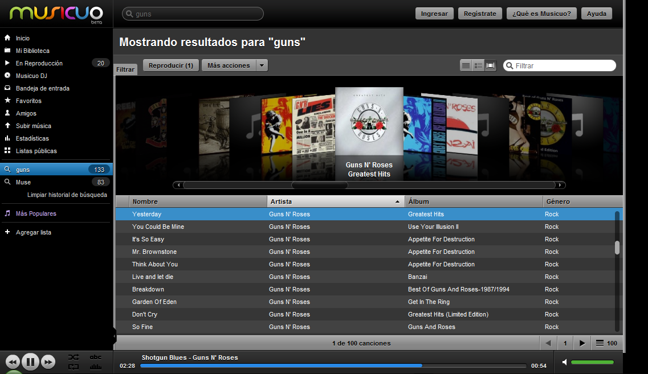This screenshot has height=374, width=648.
Task: Click Limpiar historial de búsqueda
Action: (x=67, y=195)
